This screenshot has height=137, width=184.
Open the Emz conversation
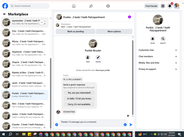point(25,32)
